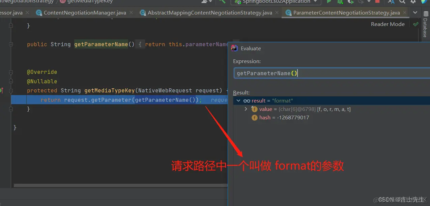Collapse the getMediaTypeKey method fold marker
Viewport: 430px width, 206px height.
click(x=11, y=91)
